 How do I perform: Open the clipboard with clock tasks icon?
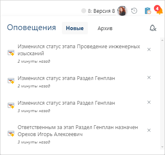[148, 11]
